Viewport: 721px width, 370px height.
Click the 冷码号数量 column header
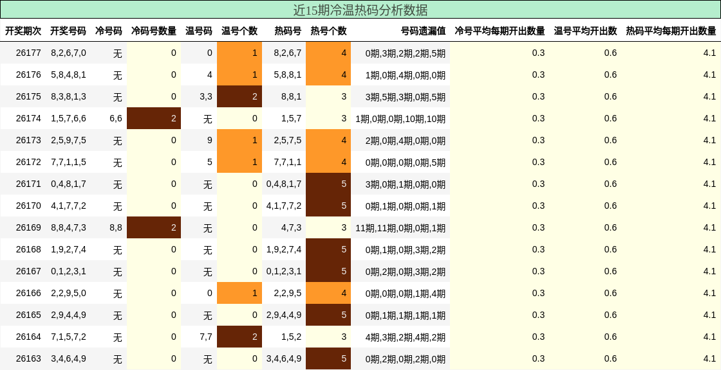(x=154, y=31)
